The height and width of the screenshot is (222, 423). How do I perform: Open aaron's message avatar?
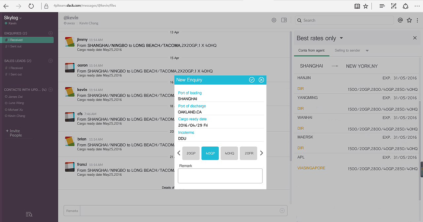click(x=69, y=68)
